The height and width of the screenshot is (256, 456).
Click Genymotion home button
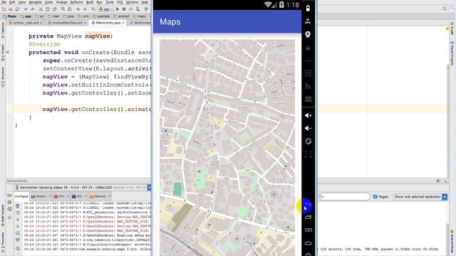(x=308, y=243)
